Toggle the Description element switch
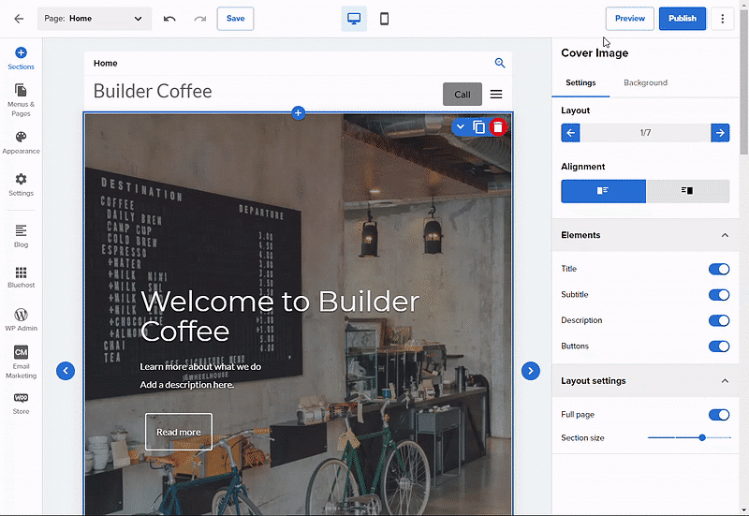 point(719,320)
